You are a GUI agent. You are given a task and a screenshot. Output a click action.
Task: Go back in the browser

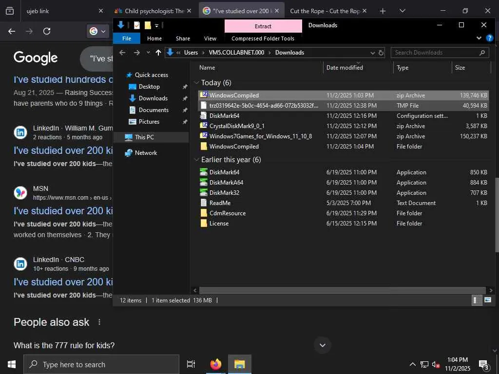tap(12, 31)
